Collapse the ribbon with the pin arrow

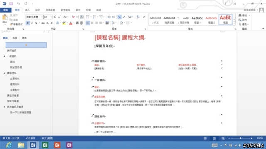click(x=263, y=29)
